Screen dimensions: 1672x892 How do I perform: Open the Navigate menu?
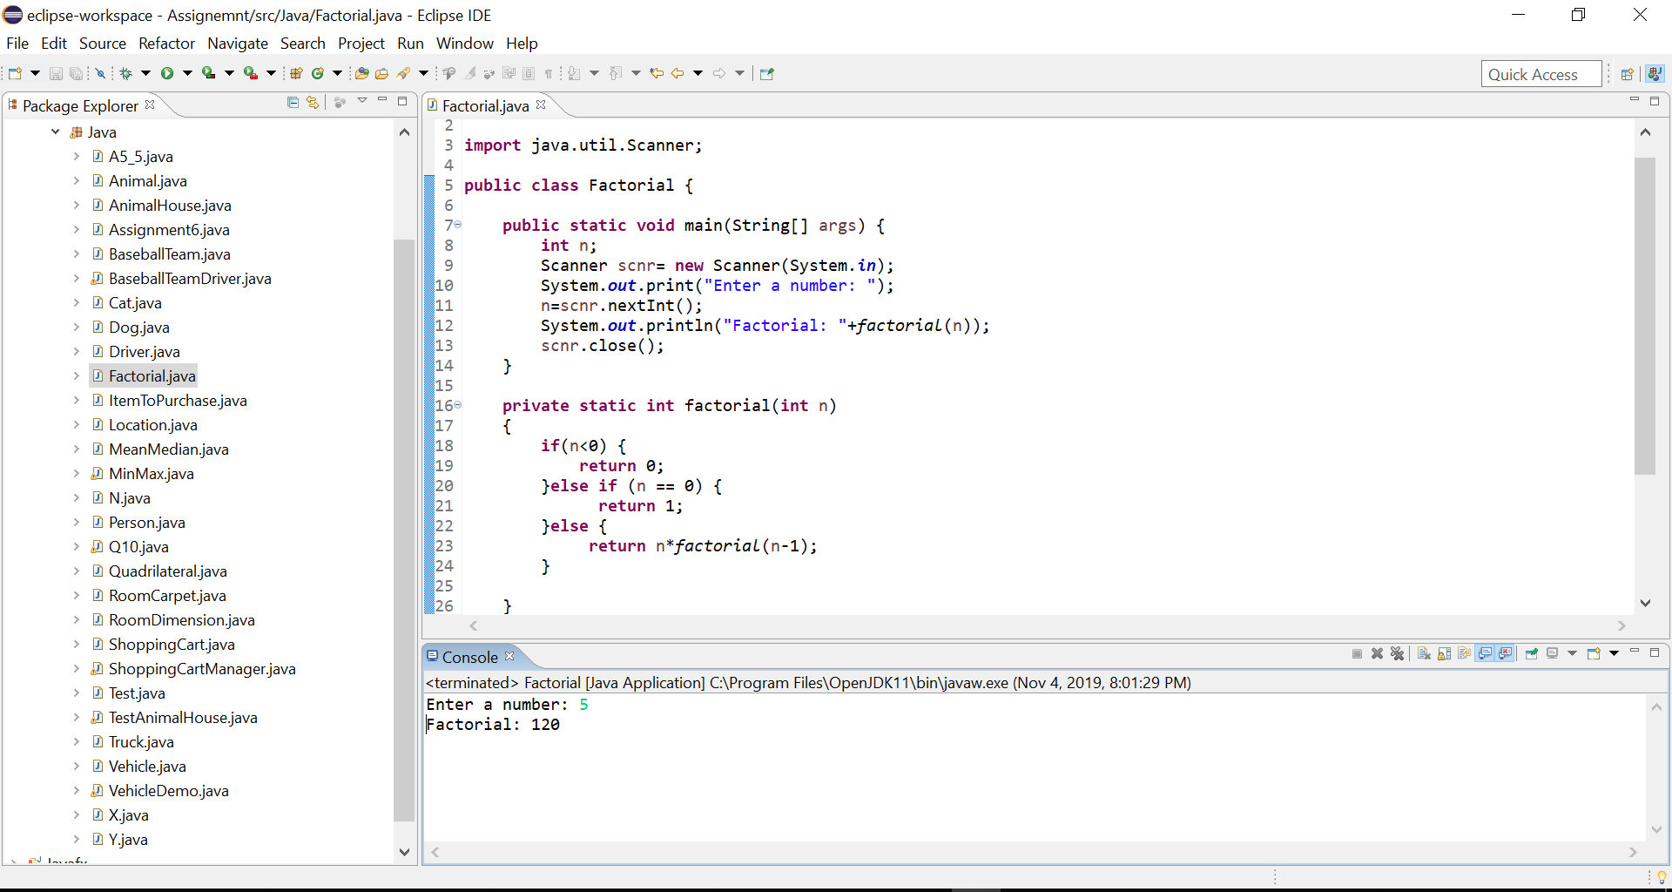(x=238, y=44)
